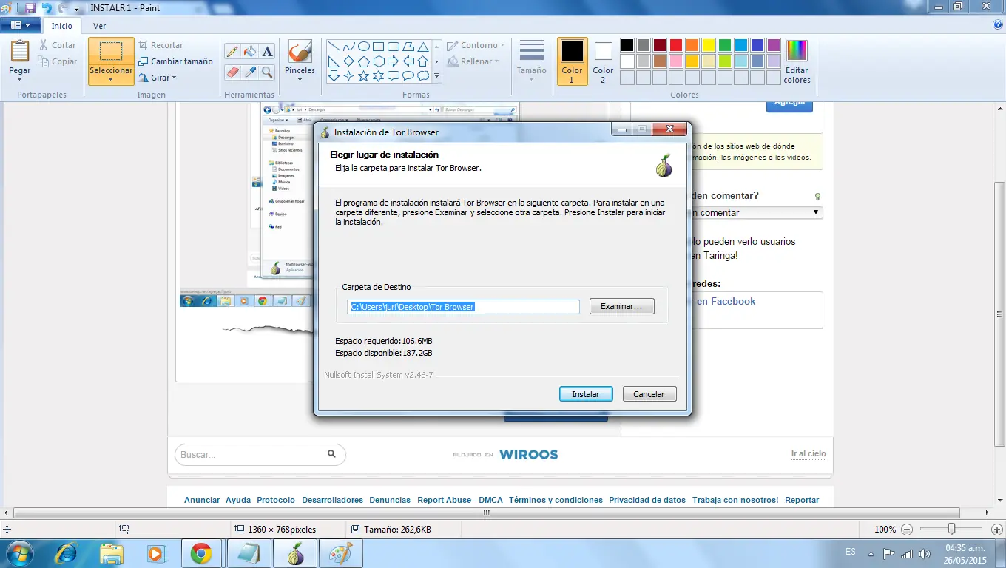
Task: Expand the Pegar (Paste) dropdown arrow
Action: coord(20,79)
